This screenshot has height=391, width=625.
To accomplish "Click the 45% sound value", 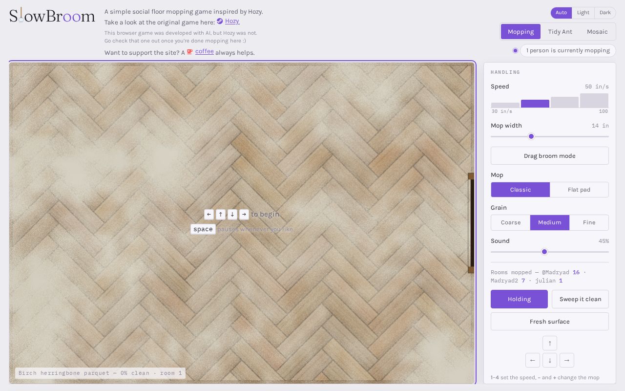I will (604, 241).
